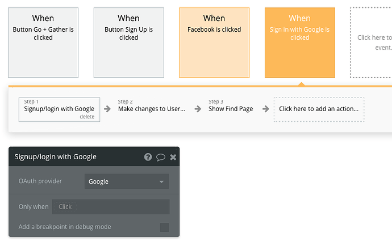This screenshot has width=392, height=250.
Task: Click the Only when condition field
Action: click(111, 207)
